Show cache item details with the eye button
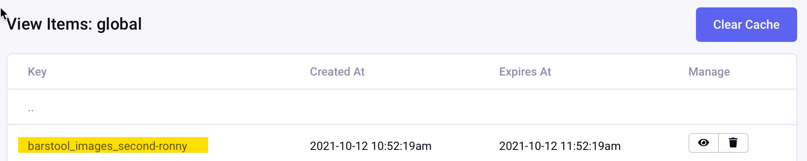This screenshot has width=807, height=161. [703, 143]
